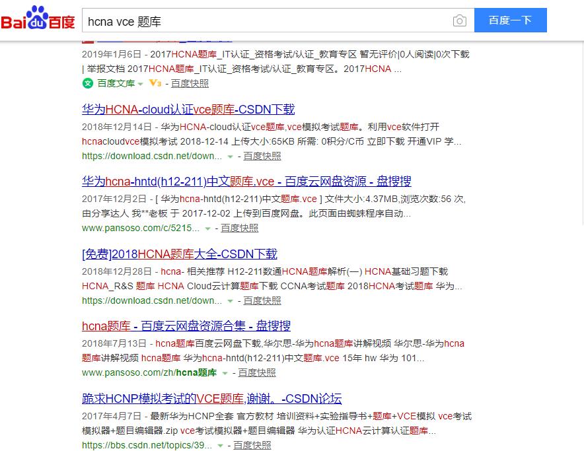Expand arrow after pansoso.com/zh/hcna题库 URL
The height and width of the screenshot is (451, 584).
tap(225, 373)
